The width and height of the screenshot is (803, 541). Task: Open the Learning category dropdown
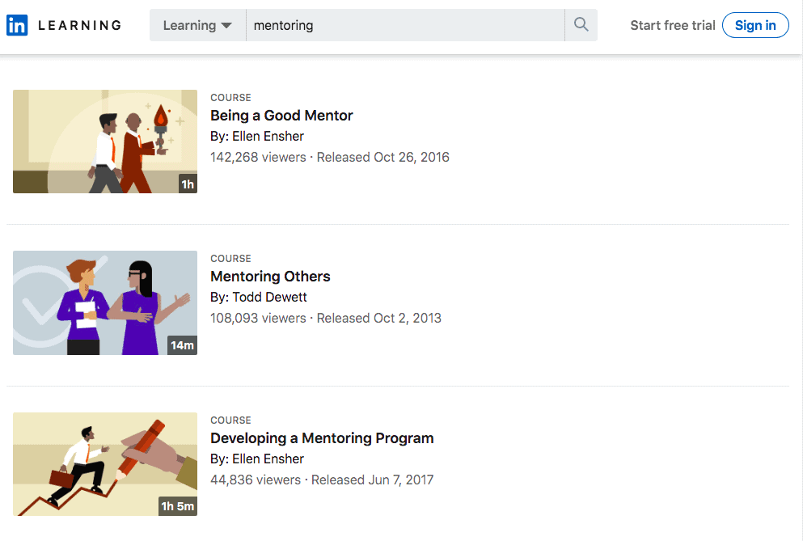(x=192, y=25)
